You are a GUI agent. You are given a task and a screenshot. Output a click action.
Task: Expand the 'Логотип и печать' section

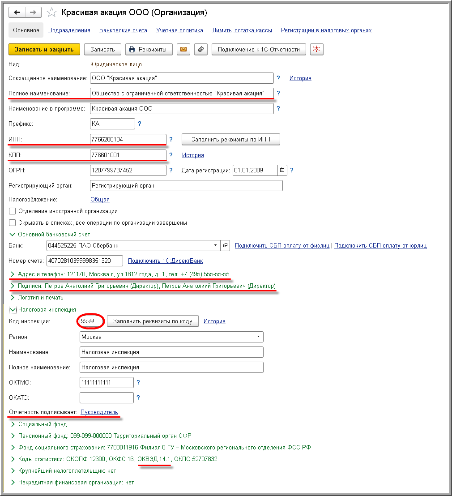point(13,297)
